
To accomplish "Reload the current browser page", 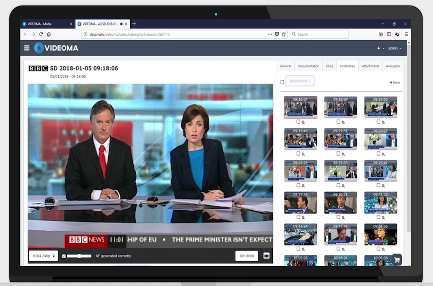I will pos(41,34).
